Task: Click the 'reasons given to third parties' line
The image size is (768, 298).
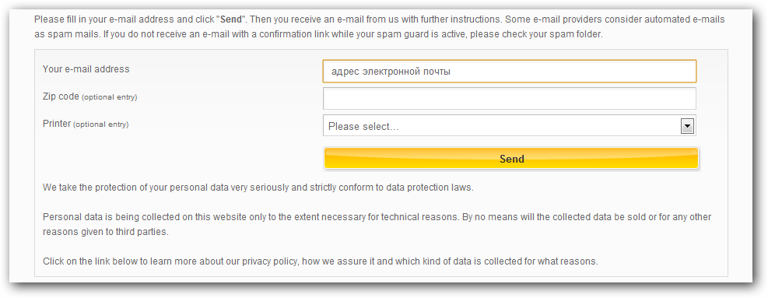Action: pyautogui.click(x=106, y=232)
